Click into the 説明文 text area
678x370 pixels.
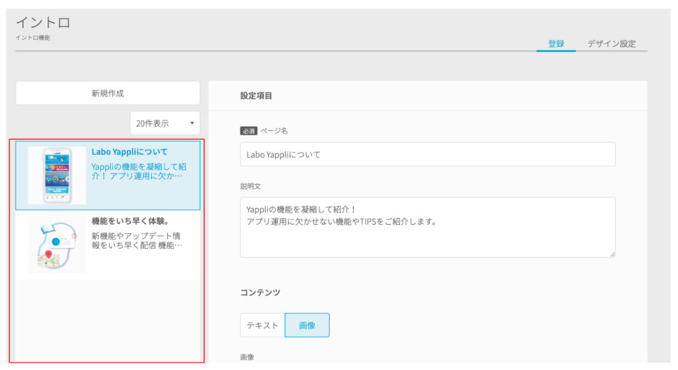(428, 227)
